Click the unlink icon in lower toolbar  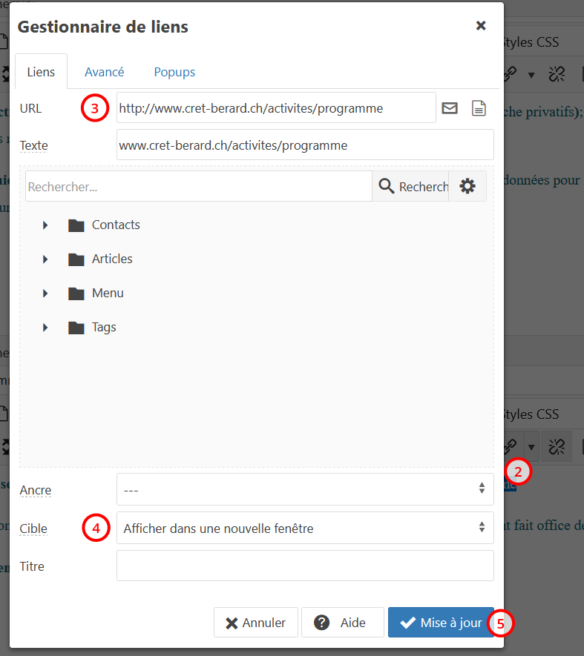pyautogui.click(x=557, y=445)
